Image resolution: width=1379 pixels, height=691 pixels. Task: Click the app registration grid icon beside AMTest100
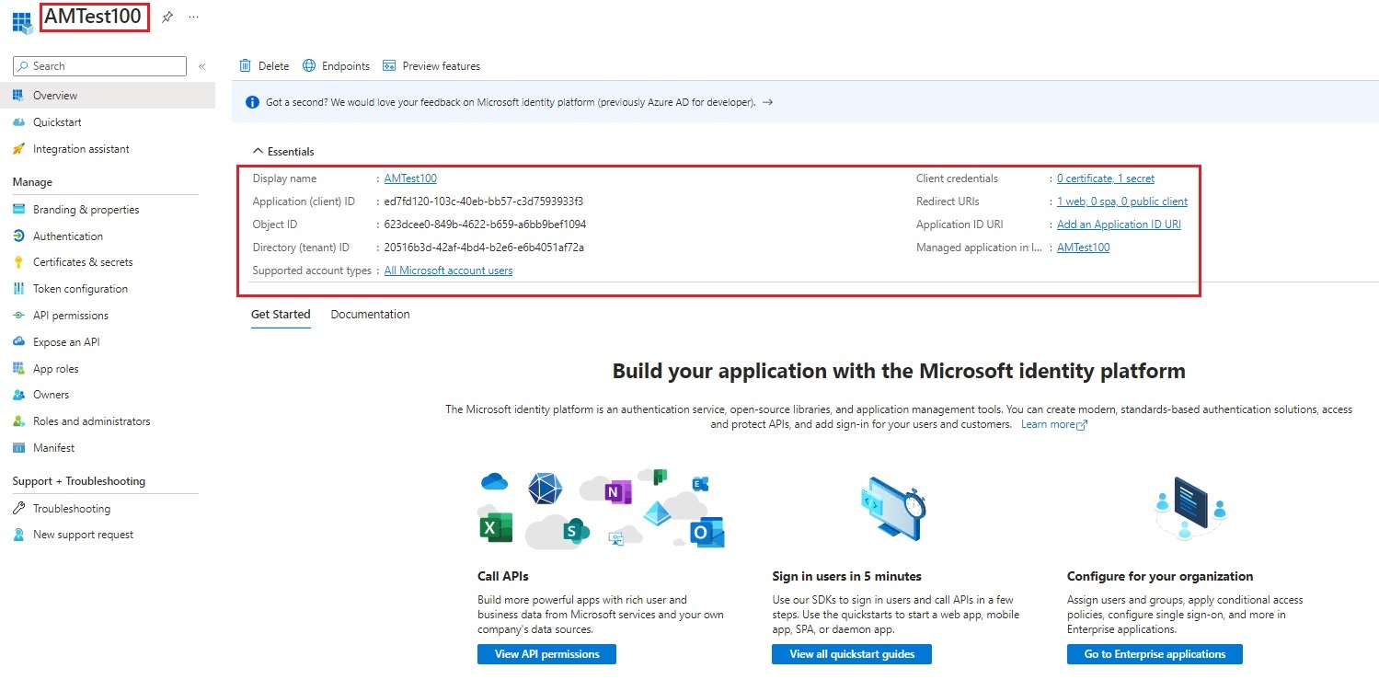22,21
